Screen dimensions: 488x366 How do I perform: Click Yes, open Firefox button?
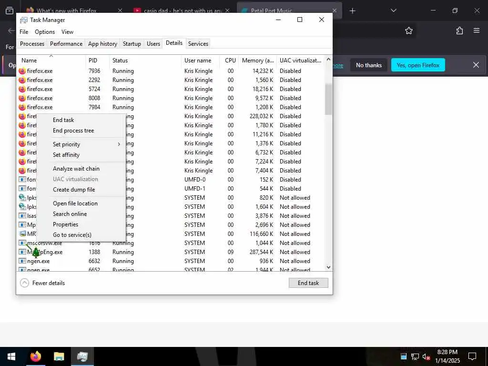coord(418,65)
